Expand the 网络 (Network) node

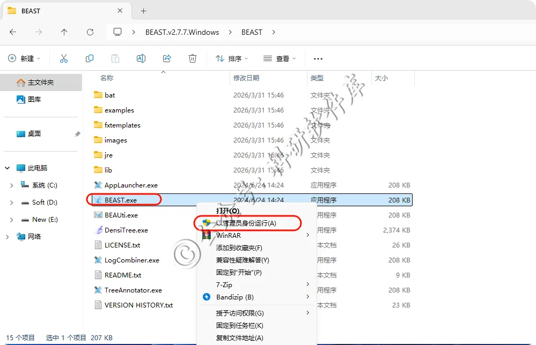click(7, 236)
